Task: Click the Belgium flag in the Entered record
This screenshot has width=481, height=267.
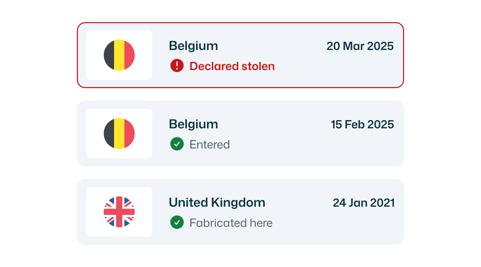Action: [x=119, y=133]
